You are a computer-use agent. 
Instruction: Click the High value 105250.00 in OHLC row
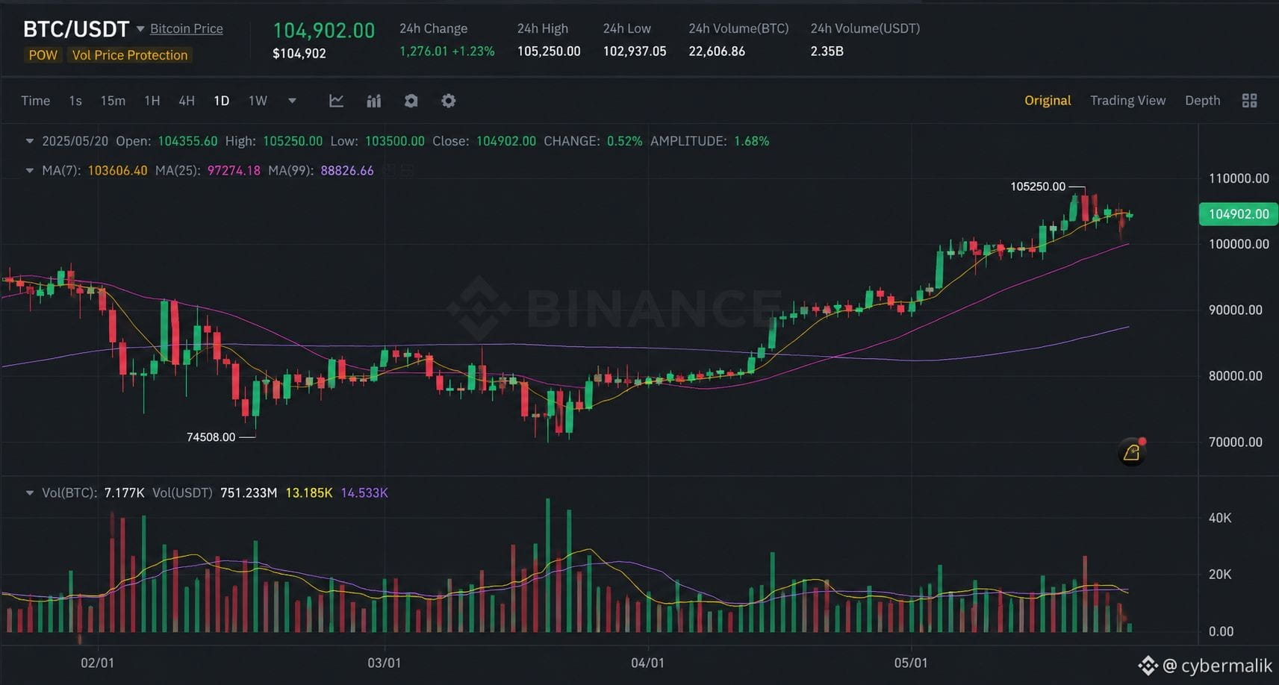pos(293,141)
